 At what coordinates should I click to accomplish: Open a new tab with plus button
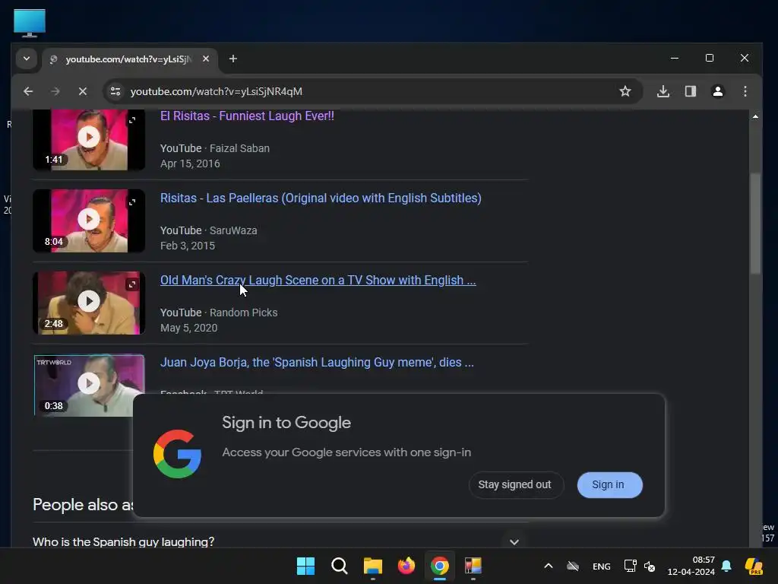(232, 59)
